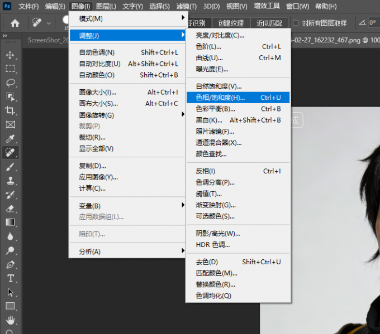Select the Brush tool
Image resolution: width=380 pixels, height=334 pixels.
pos(10,167)
